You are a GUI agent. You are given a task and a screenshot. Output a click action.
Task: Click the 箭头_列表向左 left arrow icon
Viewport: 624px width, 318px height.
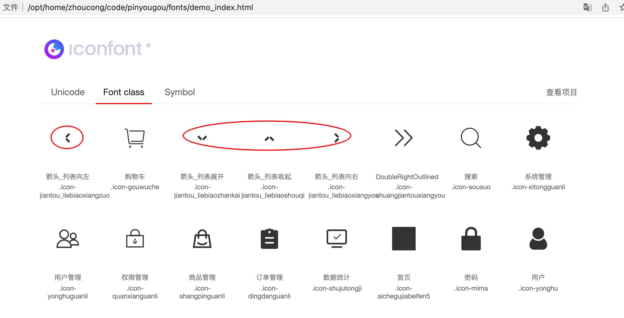(67, 137)
